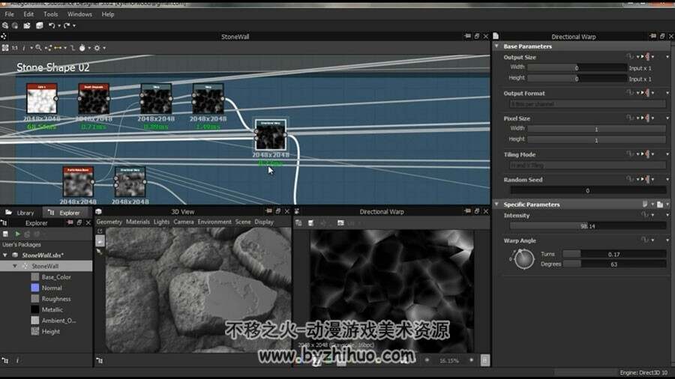Select the Roughness output
This screenshot has height=379, width=675.
(56, 299)
